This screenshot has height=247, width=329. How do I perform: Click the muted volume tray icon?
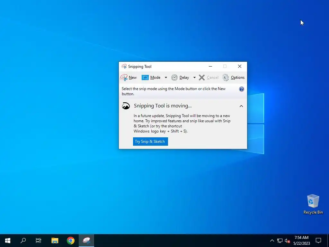click(287, 241)
